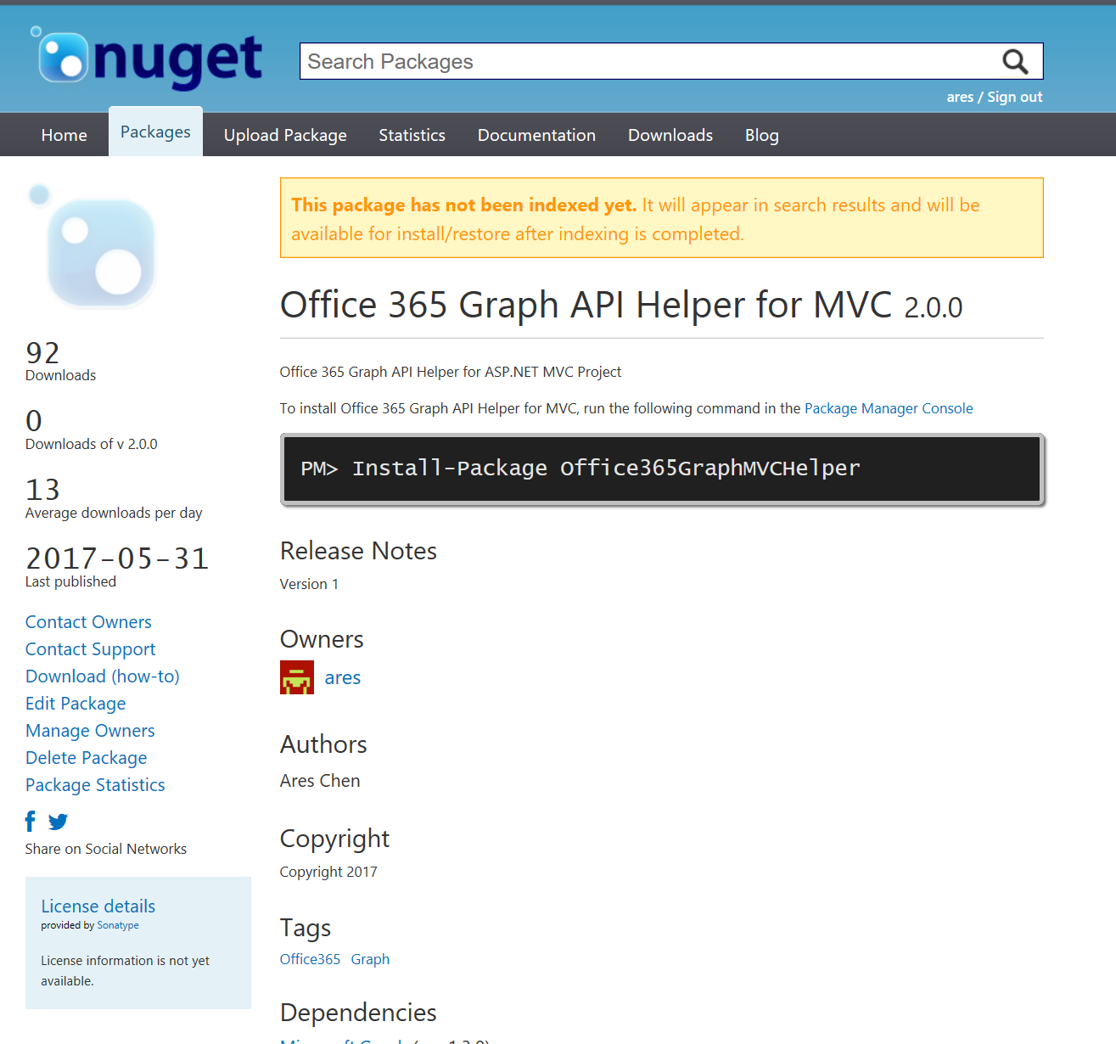Switch to the Packages tab

pyautogui.click(x=155, y=132)
